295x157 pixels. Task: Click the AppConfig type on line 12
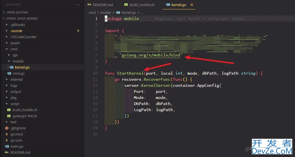coord(208,86)
